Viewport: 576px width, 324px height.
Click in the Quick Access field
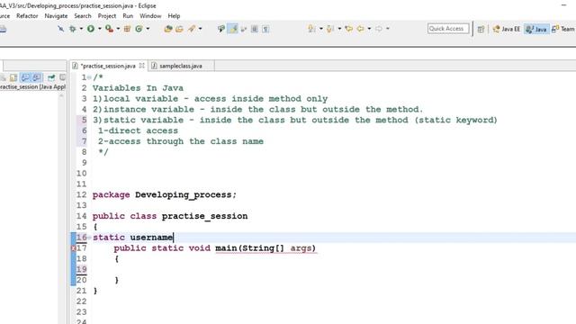pyautogui.click(x=448, y=29)
